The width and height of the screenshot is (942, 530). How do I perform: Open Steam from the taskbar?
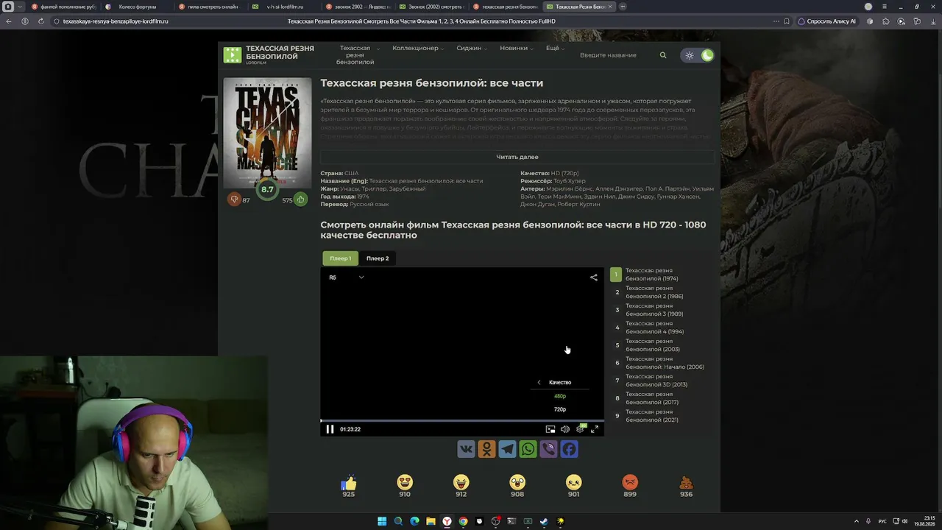coord(544,521)
